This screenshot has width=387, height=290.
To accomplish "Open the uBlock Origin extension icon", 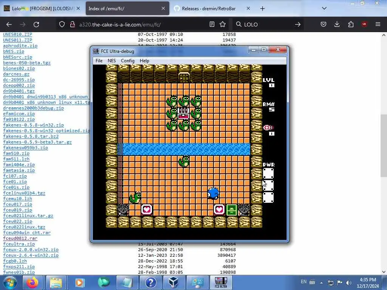I will tap(364, 24).
